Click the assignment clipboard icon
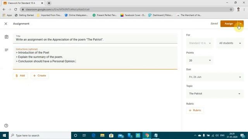248x139 pixels. (x=7, y=37)
